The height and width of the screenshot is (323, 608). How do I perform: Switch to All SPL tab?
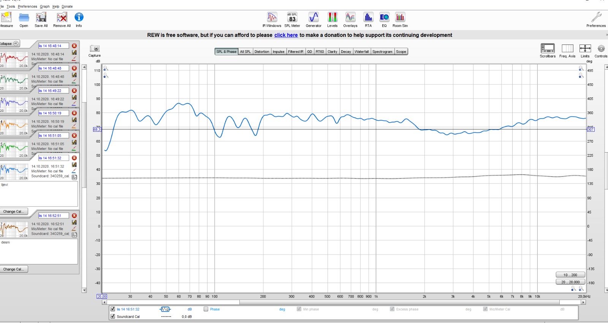(x=245, y=52)
